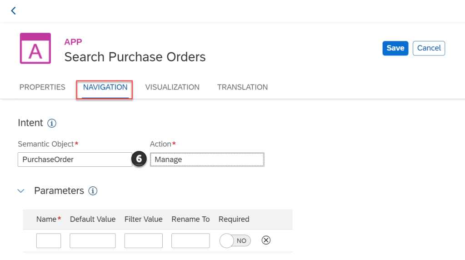Click the step 6 badge marker

coord(140,160)
